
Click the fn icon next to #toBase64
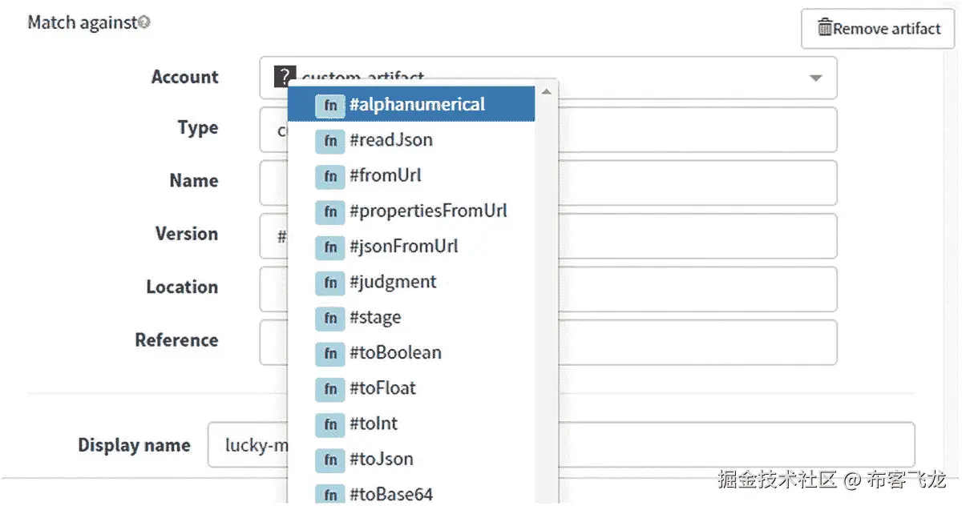click(x=329, y=495)
